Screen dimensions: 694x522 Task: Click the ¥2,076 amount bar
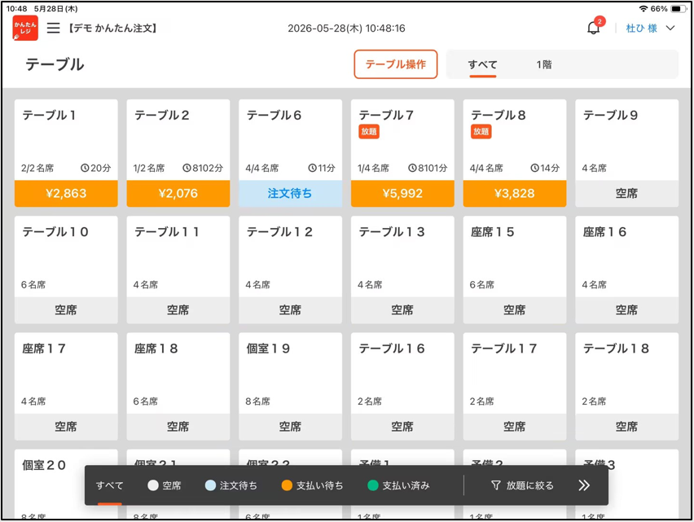pos(178,193)
